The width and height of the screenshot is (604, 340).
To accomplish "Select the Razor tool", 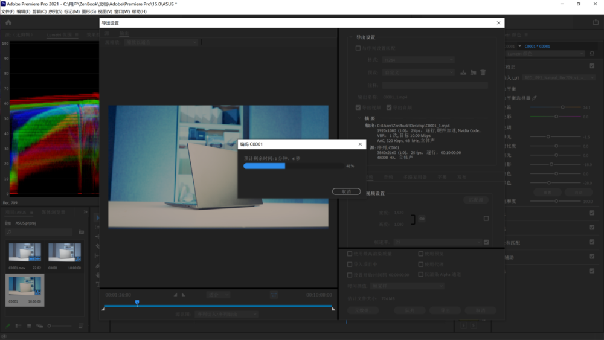I will coord(97,246).
